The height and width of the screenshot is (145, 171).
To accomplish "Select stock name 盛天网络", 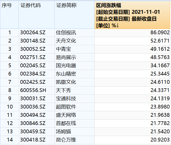I will pyautogui.click(x=66, y=115).
